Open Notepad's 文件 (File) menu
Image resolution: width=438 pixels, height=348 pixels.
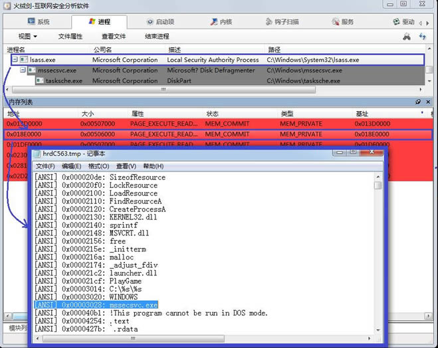click(45, 166)
